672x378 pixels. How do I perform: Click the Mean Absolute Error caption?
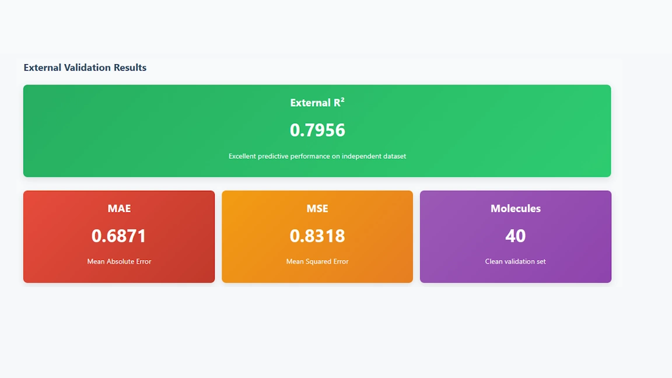pos(119,261)
